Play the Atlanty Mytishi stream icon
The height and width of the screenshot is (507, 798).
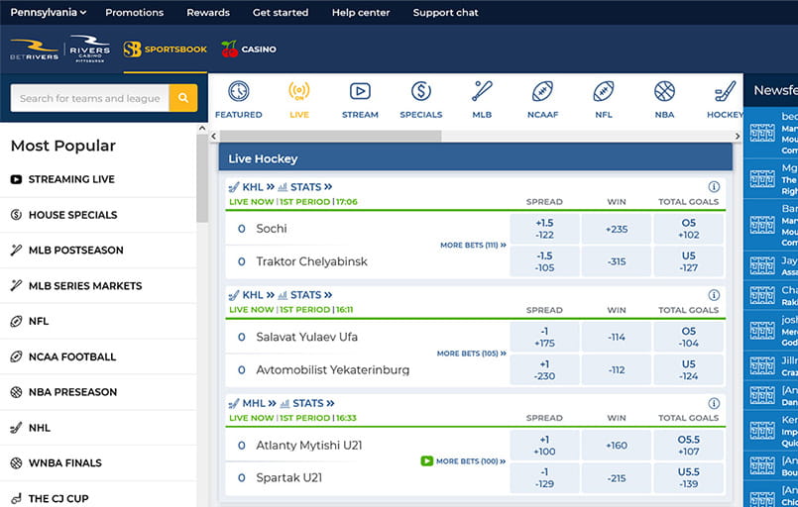(426, 461)
